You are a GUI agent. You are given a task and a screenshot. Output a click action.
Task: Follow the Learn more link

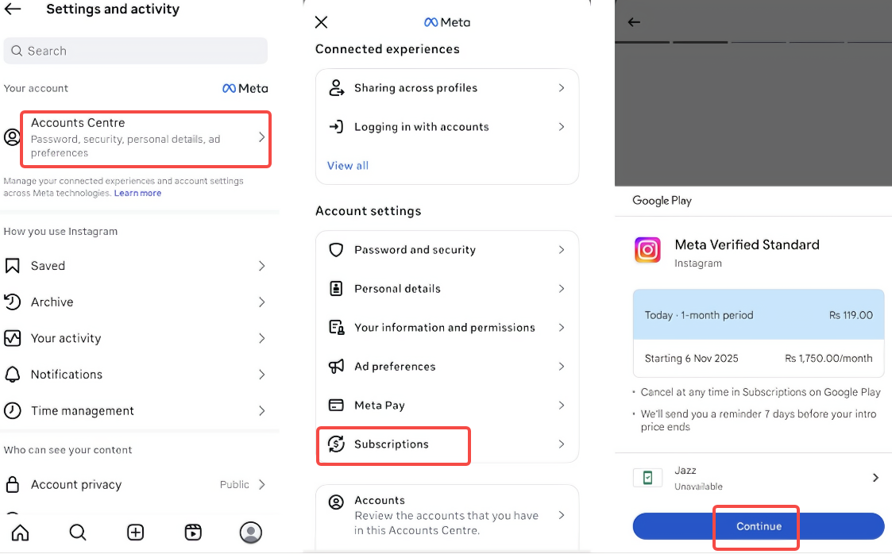click(137, 194)
